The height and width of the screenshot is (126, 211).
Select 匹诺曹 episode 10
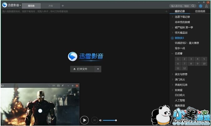coord(204,64)
